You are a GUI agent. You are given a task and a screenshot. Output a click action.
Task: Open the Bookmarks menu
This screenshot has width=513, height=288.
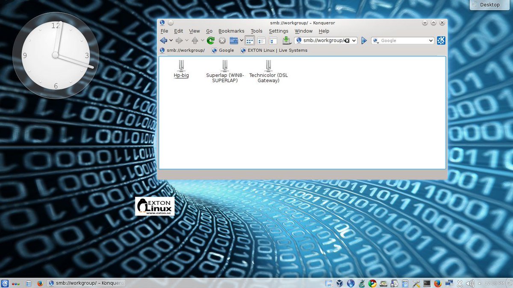coord(231,31)
